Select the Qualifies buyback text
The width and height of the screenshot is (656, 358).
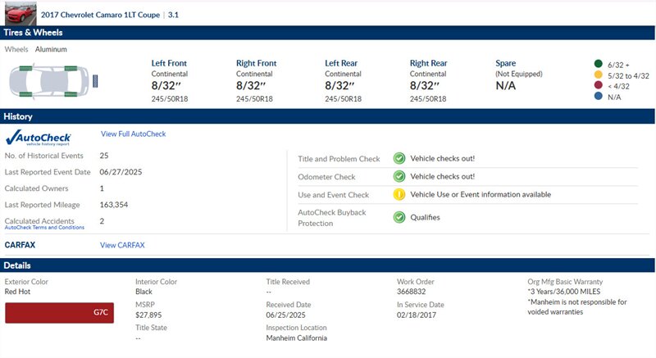click(425, 217)
